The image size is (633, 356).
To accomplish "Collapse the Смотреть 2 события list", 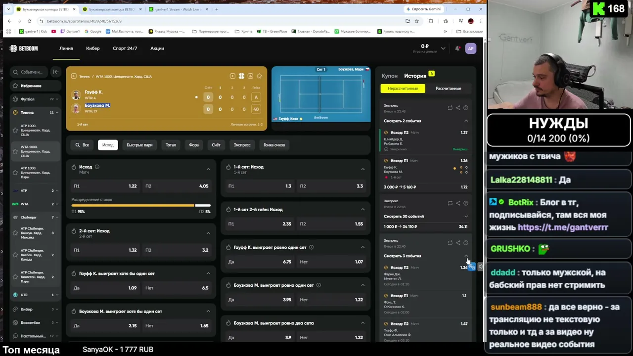I will pyautogui.click(x=466, y=121).
